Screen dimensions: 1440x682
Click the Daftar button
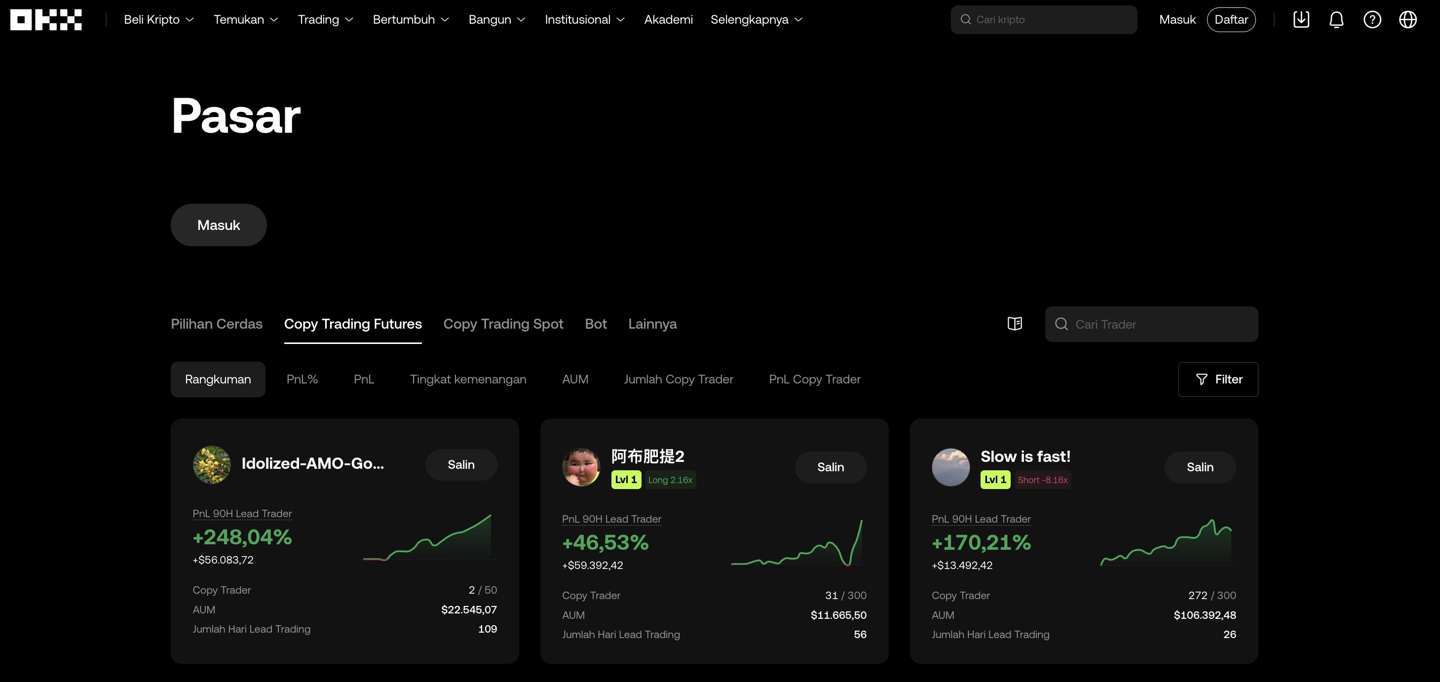coord(1231,19)
